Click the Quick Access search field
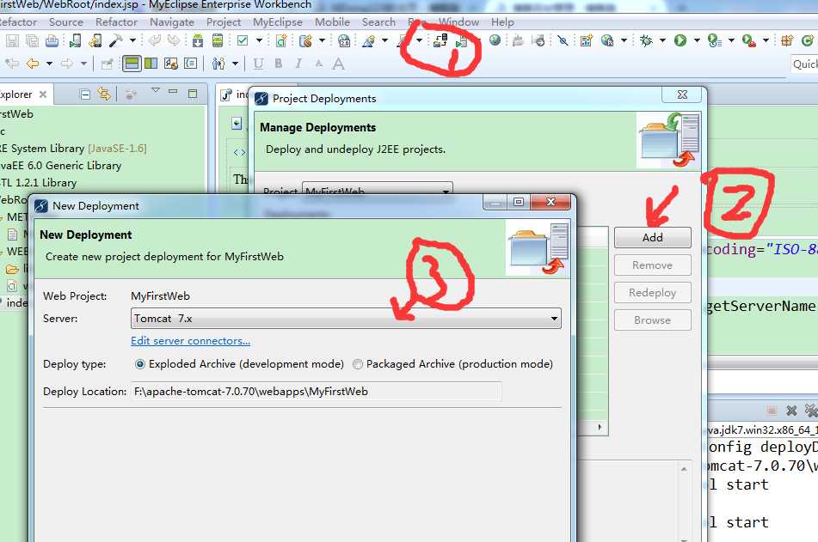Image resolution: width=818 pixels, height=542 pixels. pyautogui.click(x=804, y=64)
